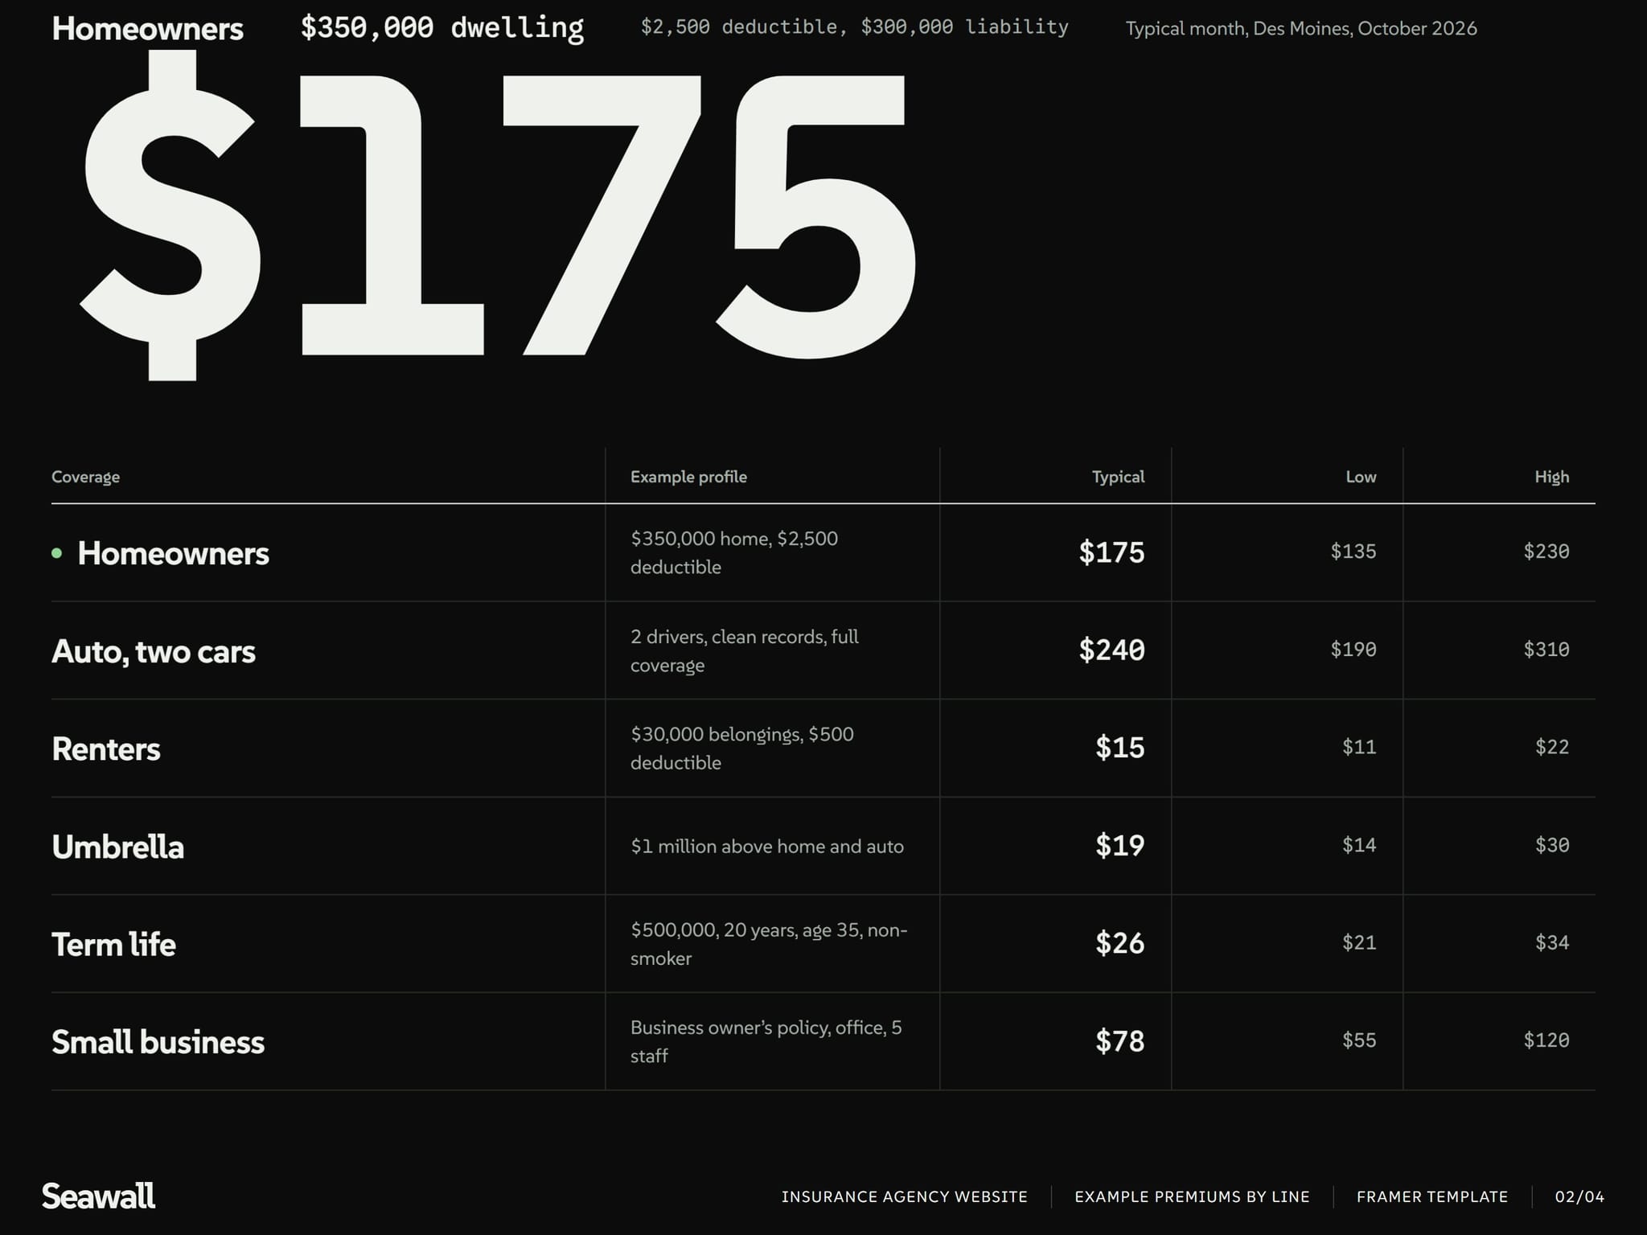The height and width of the screenshot is (1235, 1647).
Task: Click the High column header
Action: [x=1551, y=477]
